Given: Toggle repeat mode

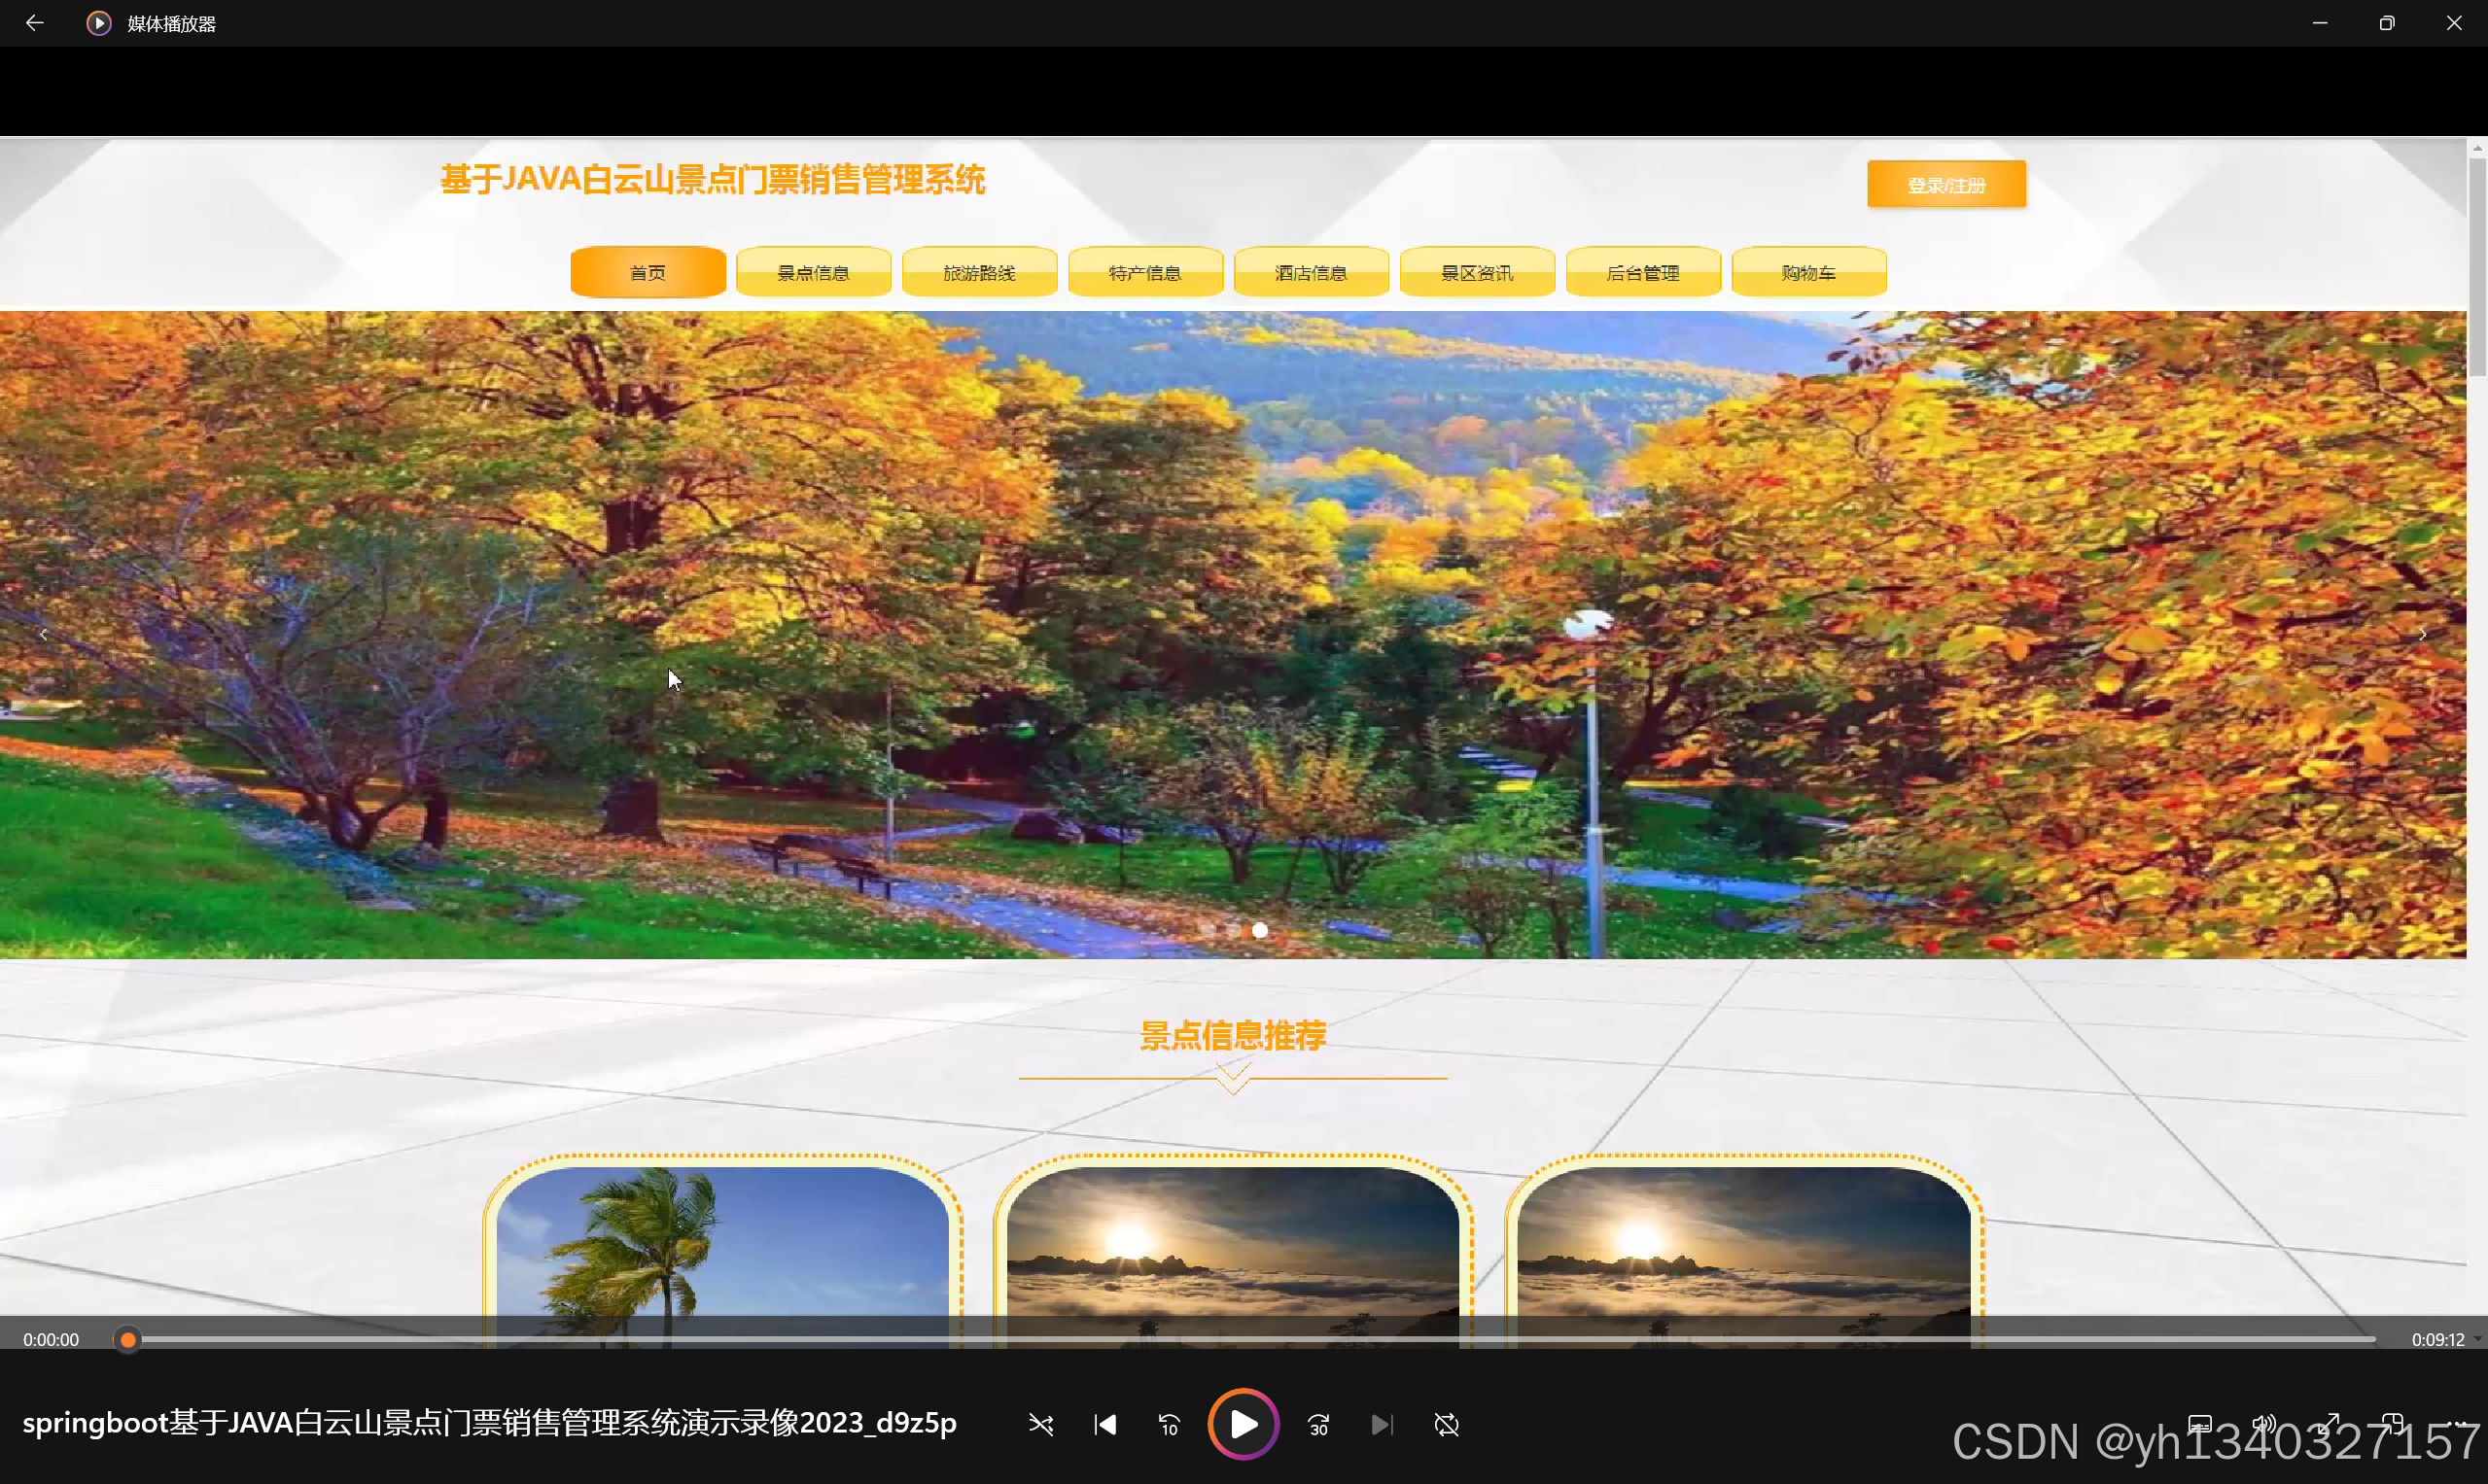Looking at the screenshot, I should coord(1446,1424).
